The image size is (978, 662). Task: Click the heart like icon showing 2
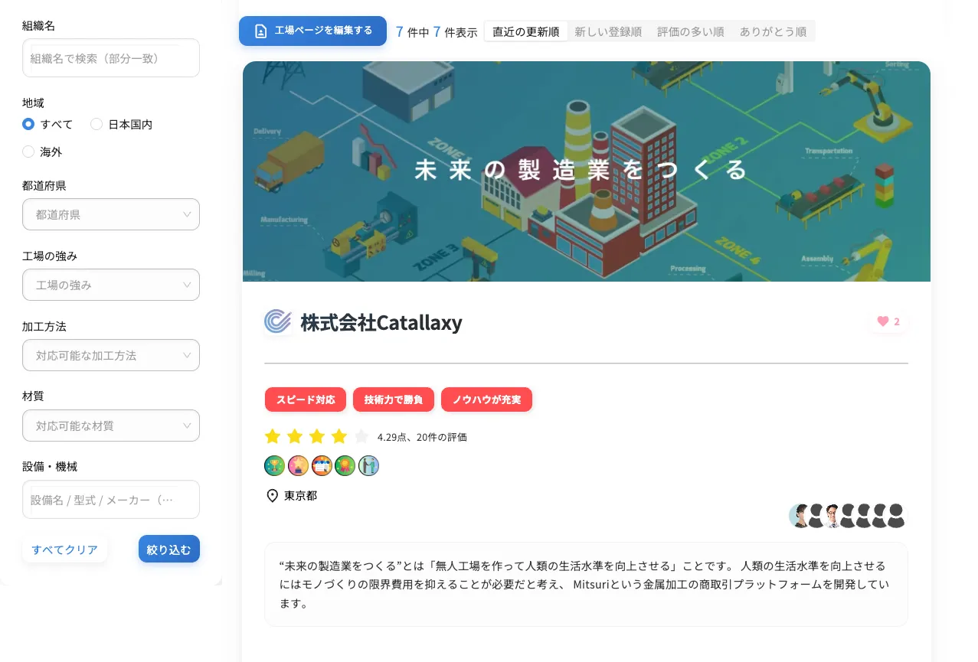click(882, 321)
